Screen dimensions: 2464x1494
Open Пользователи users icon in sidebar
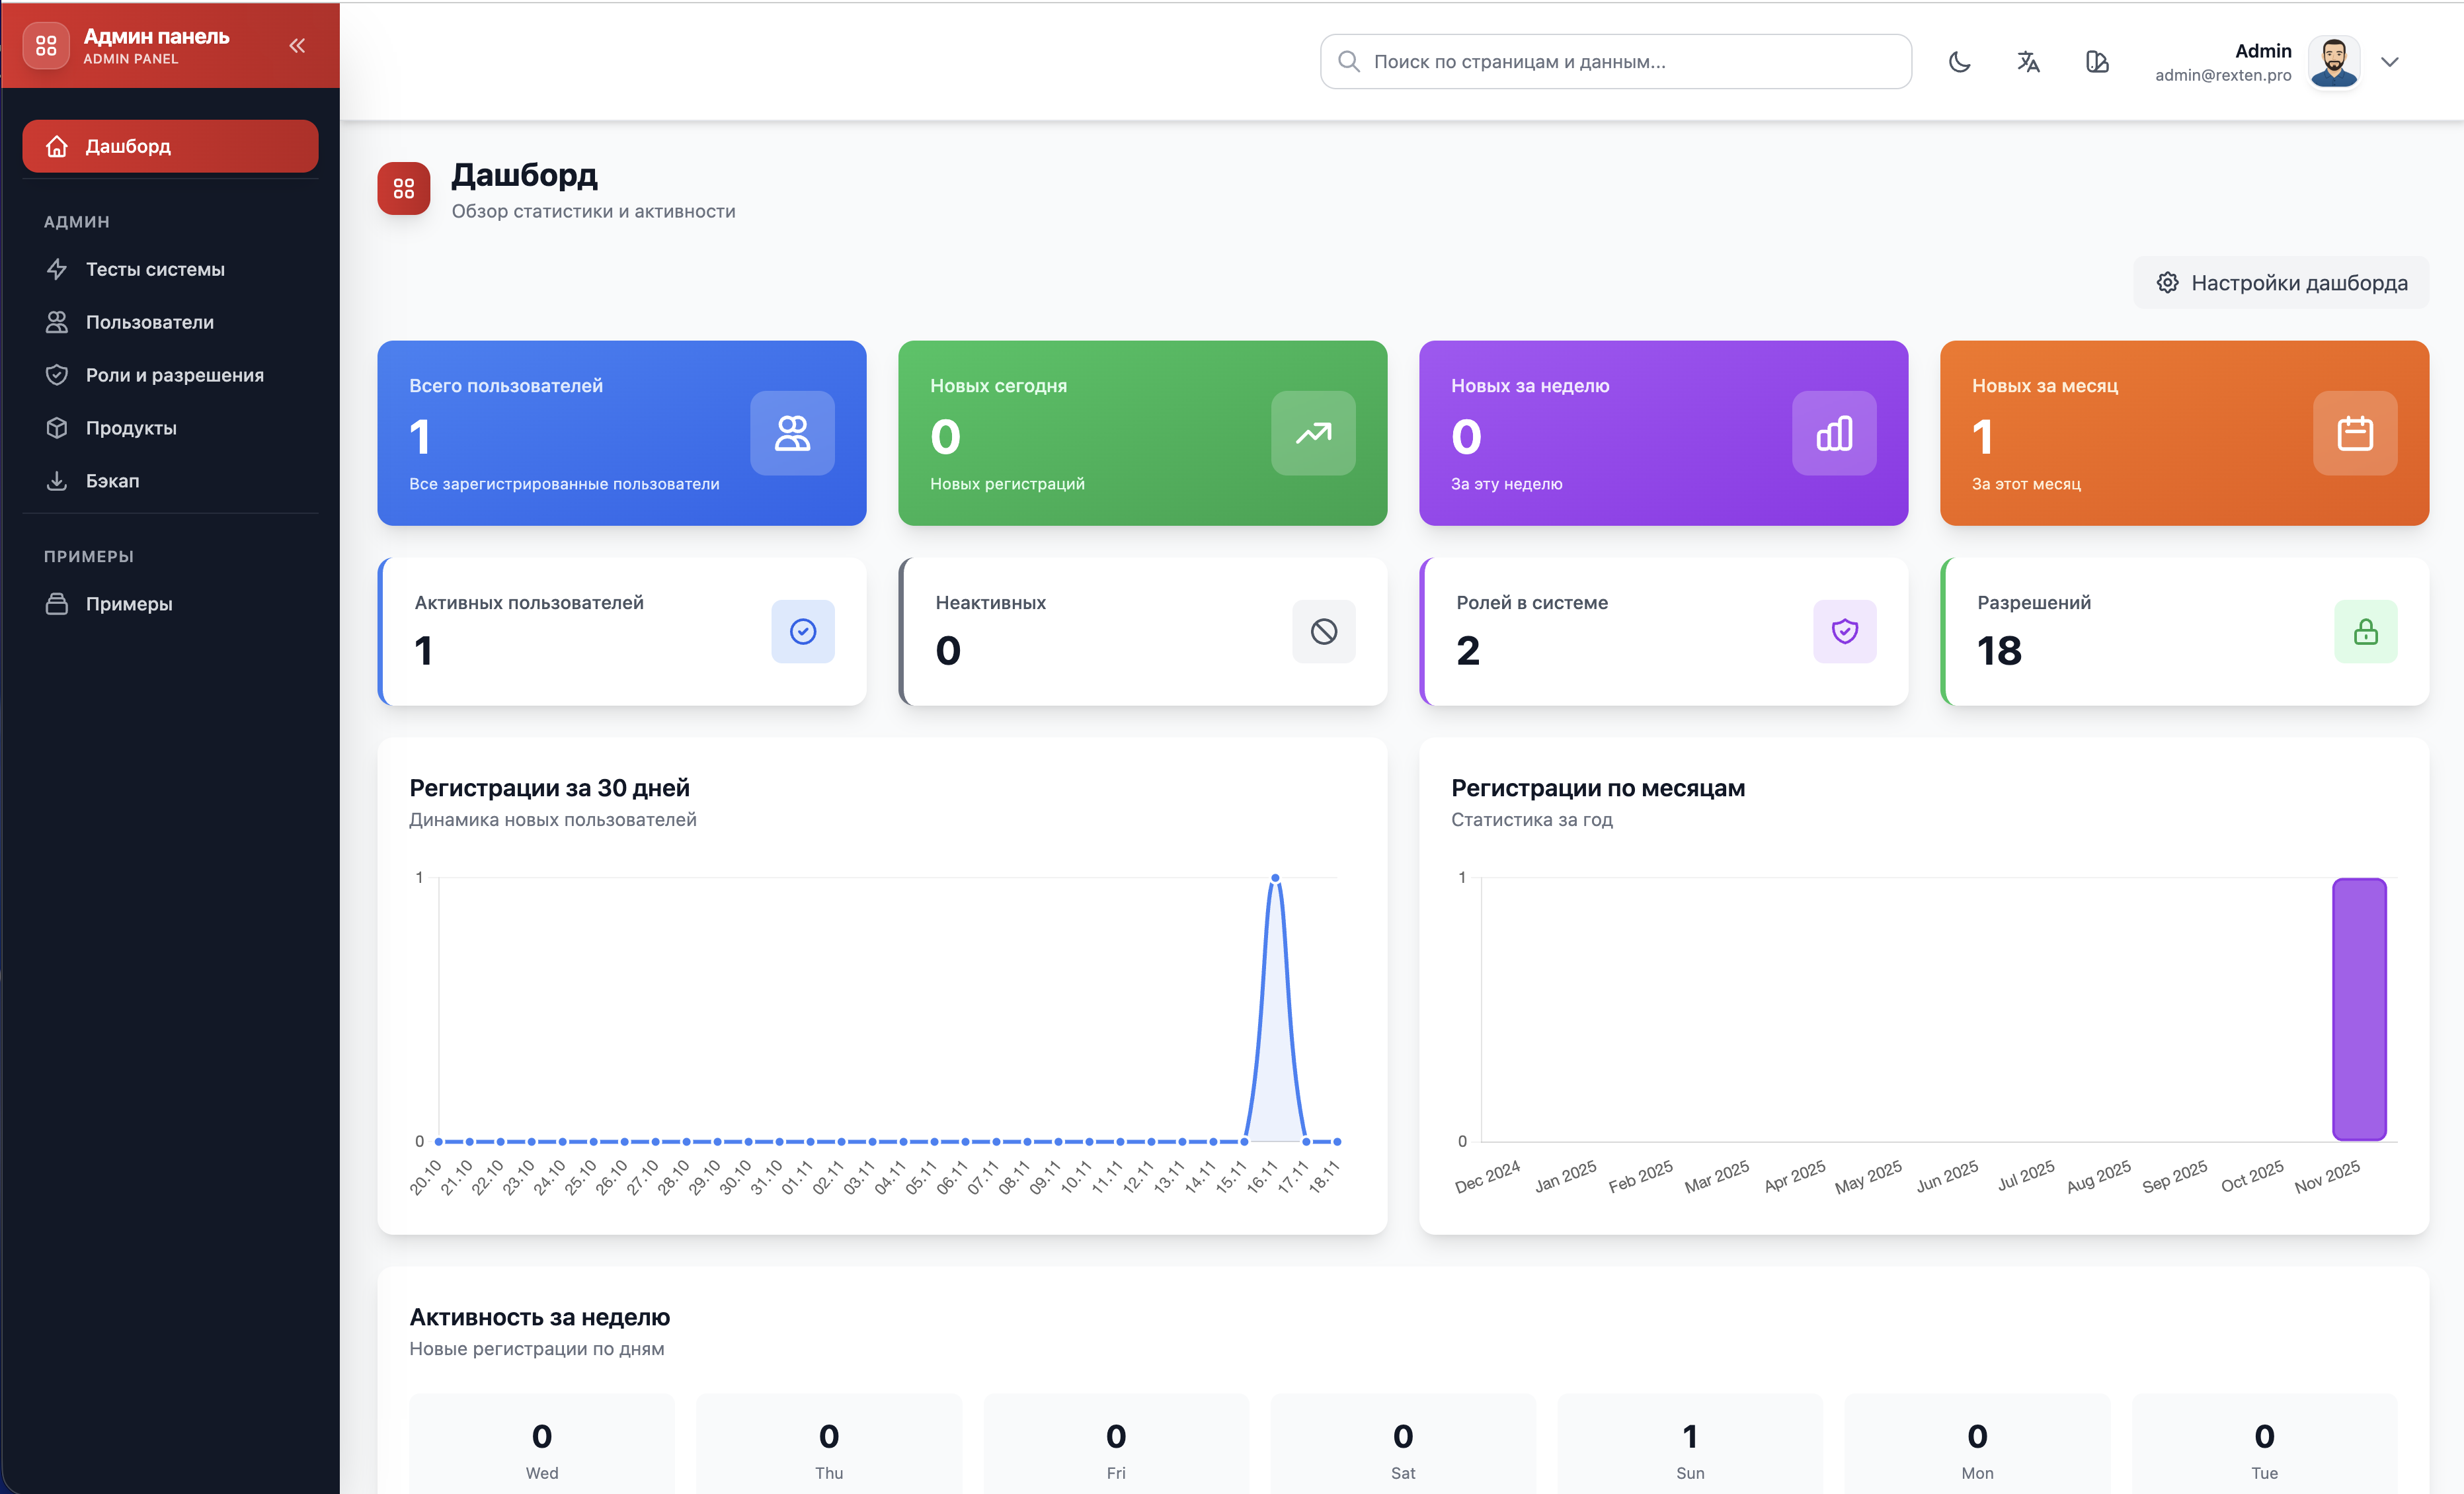[x=57, y=321]
